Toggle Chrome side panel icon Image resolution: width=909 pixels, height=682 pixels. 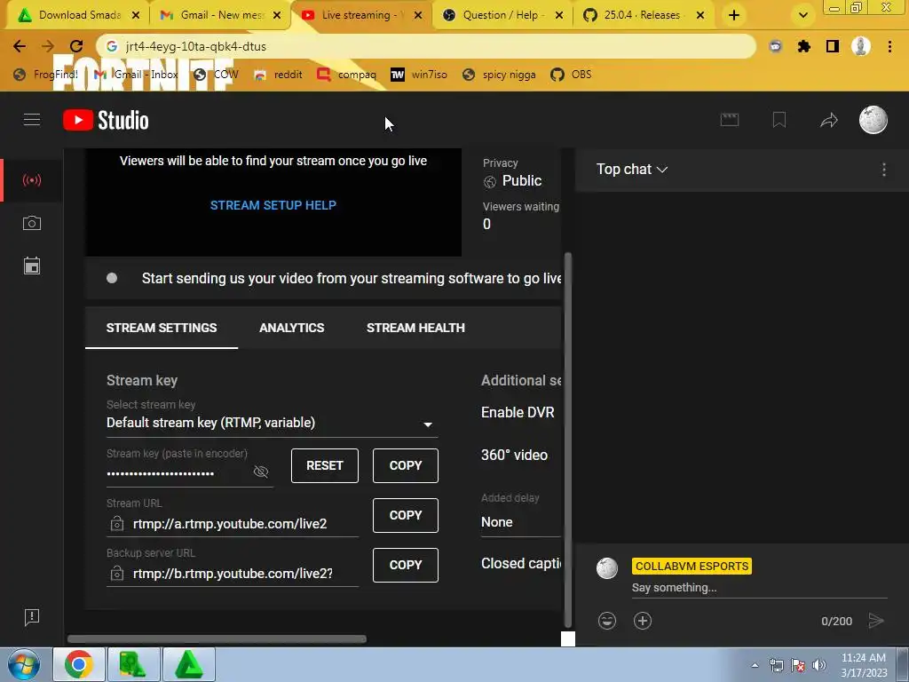click(833, 46)
